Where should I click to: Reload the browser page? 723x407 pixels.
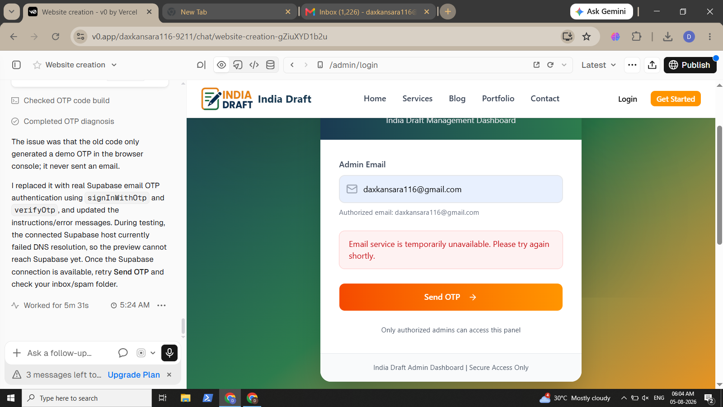tap(56, 37)
